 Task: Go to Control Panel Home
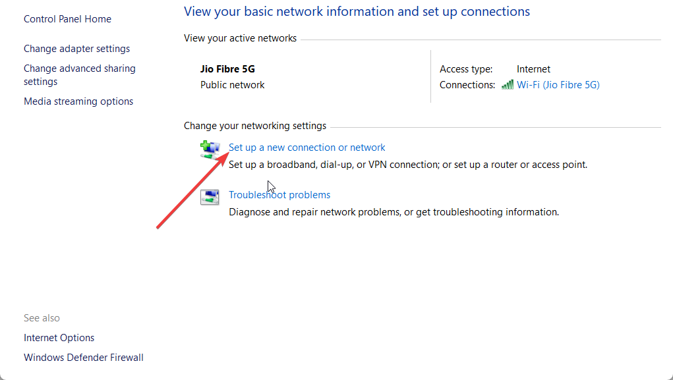click(x=67, y=19)
